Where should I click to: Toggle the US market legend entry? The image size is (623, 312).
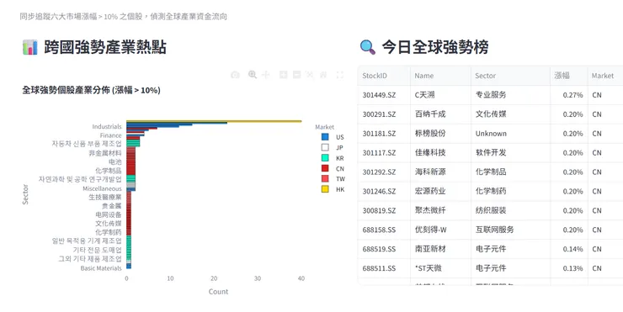[x=333, y=137]
